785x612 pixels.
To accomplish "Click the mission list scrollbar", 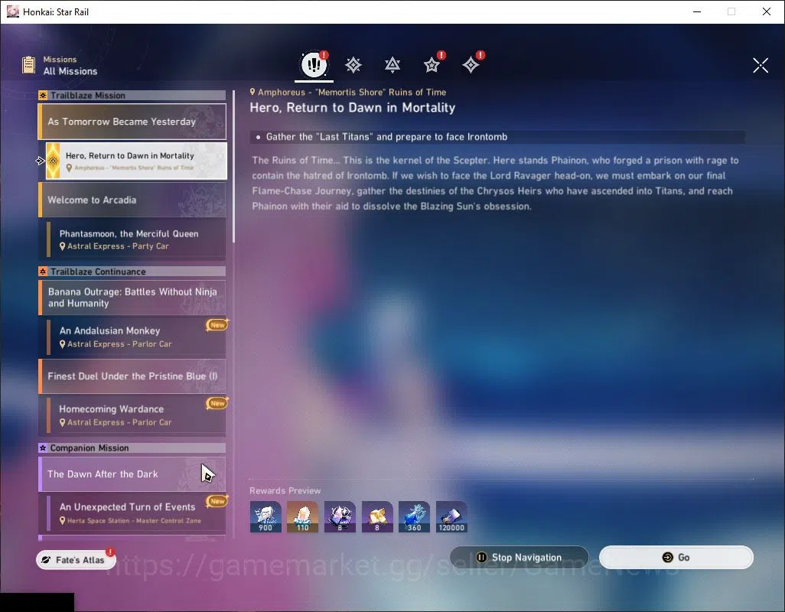I will [x=234, y=166].
